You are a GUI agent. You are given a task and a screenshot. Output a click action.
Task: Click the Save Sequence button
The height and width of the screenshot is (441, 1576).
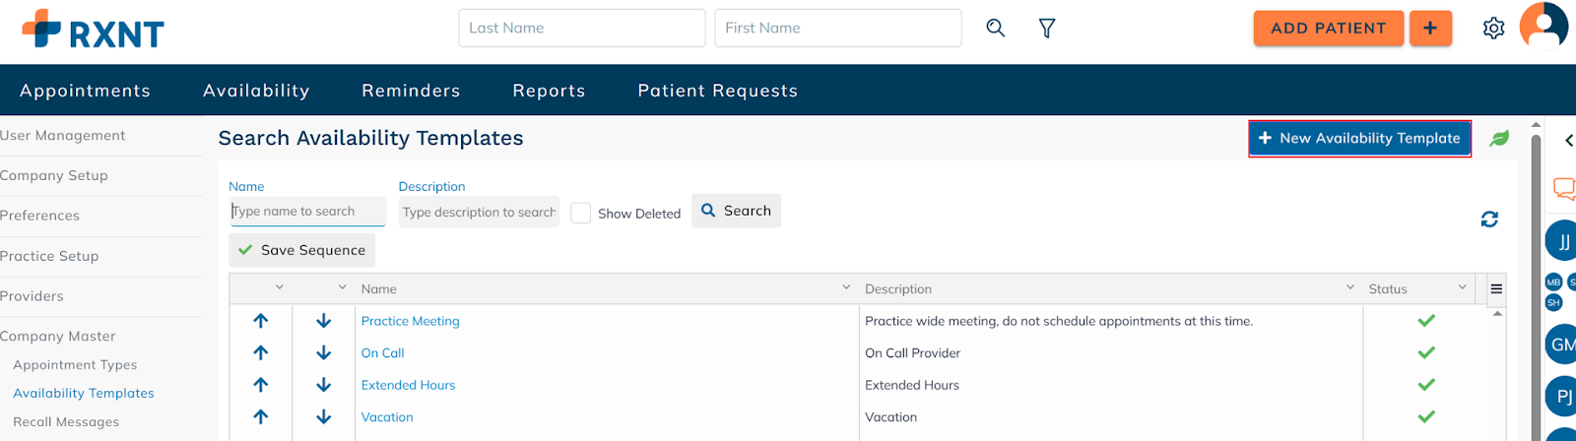click(302, 251)
